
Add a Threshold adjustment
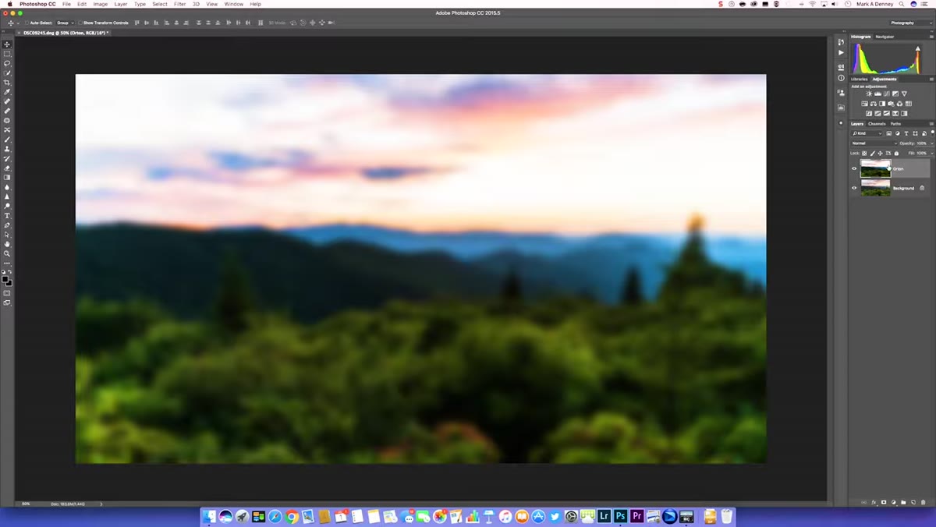(x=887, y=113)
